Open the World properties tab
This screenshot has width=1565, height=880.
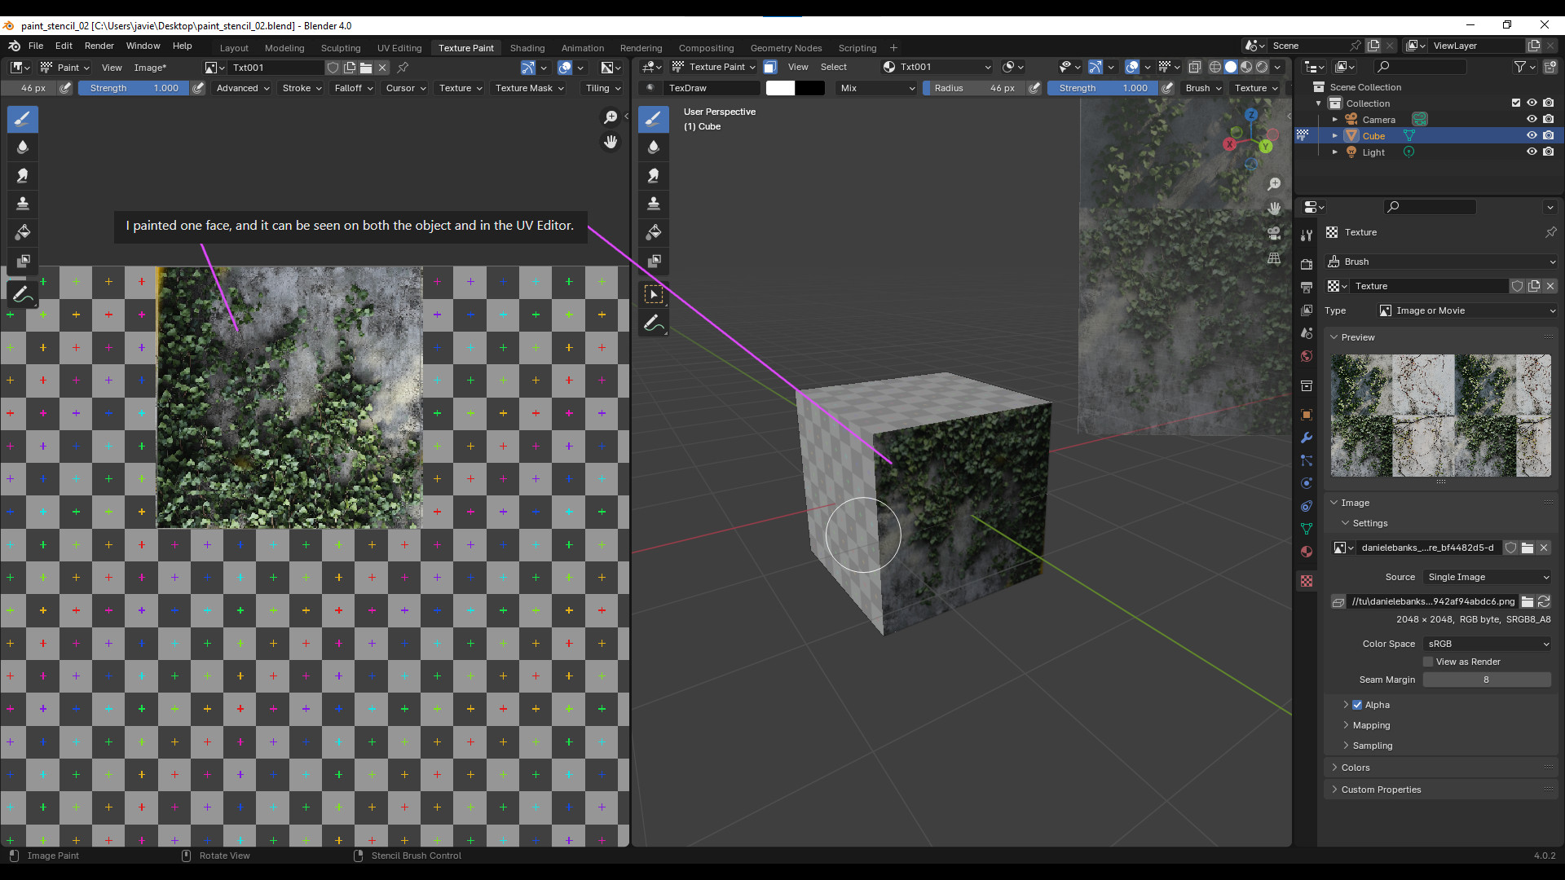tap(1307, 356)
